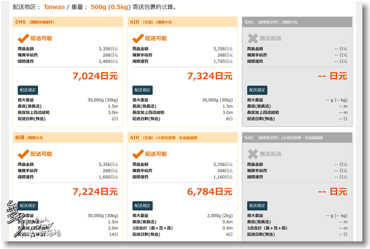Click the EMS handling fee "268日元"
The height and width of the screenshot is (249, 370).
tap(110, 55)
